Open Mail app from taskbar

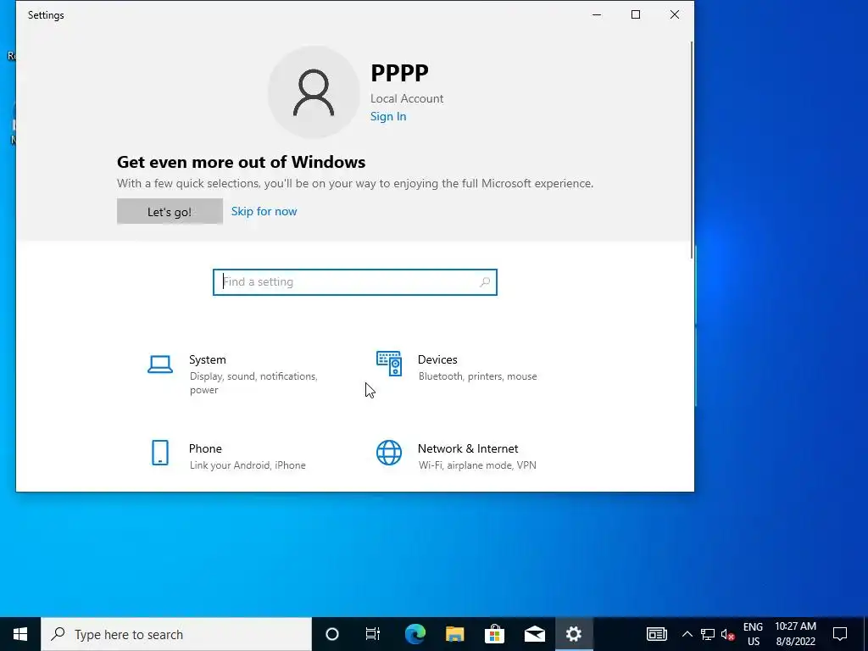[534, 634]
